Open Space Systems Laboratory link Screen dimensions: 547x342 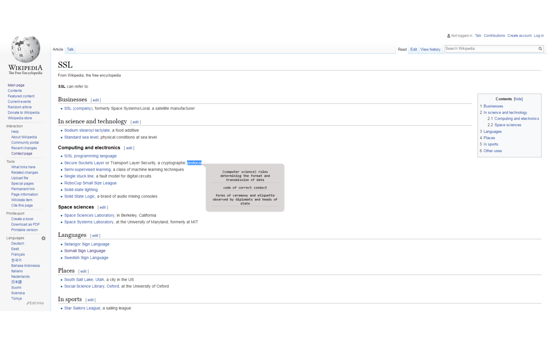(89, 222)
